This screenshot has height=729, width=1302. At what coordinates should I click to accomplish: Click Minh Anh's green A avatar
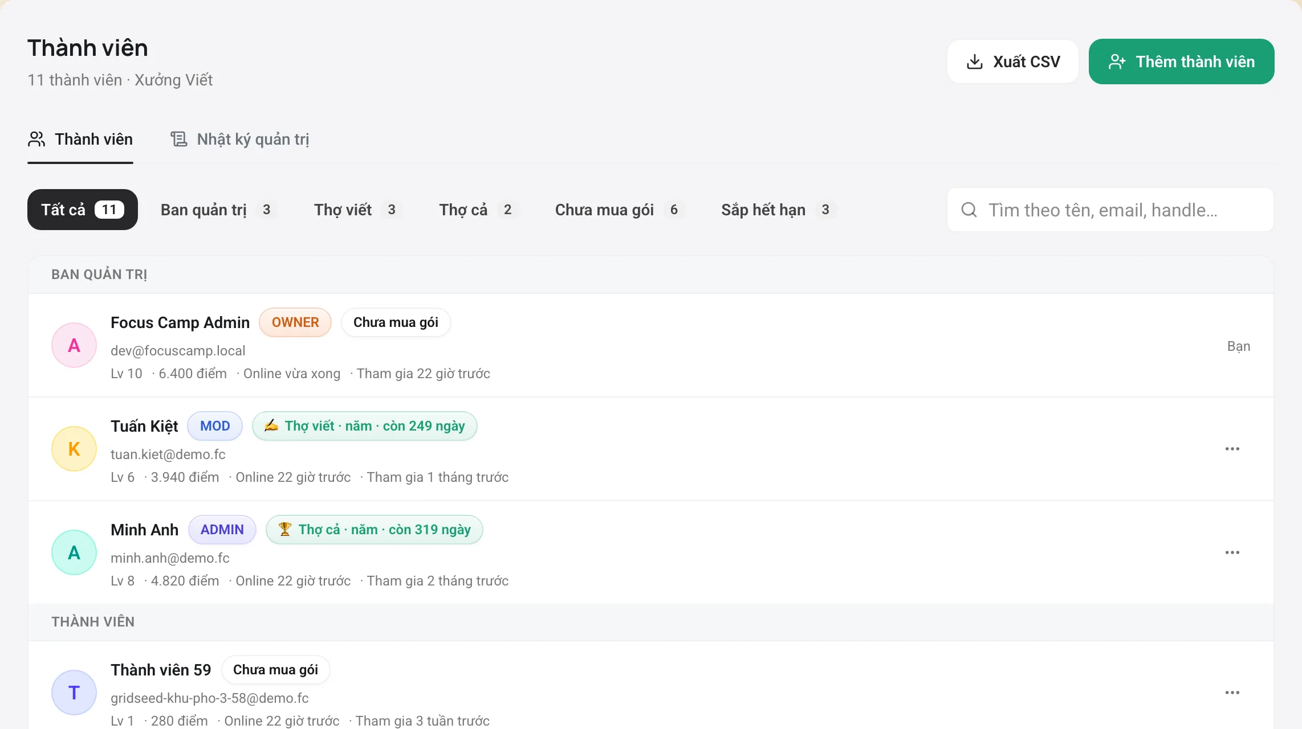[74, 552]
